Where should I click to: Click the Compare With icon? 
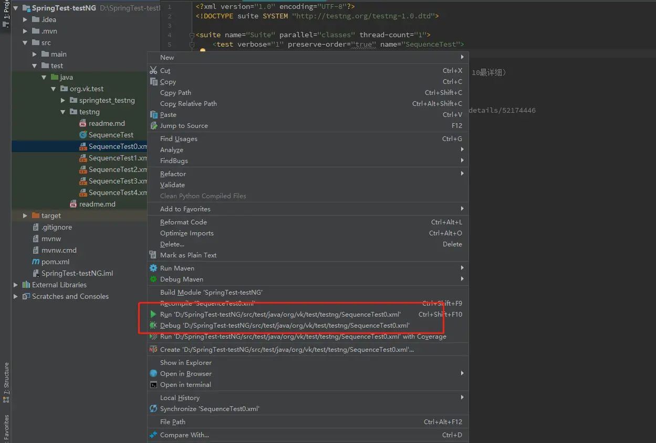(x=153, y=435)
